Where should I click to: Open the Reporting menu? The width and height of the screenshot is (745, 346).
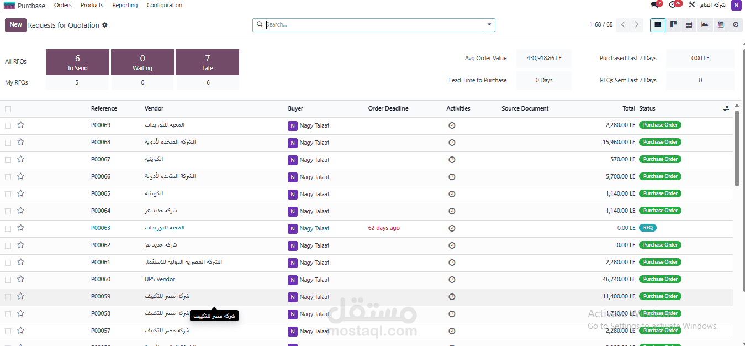125,5
